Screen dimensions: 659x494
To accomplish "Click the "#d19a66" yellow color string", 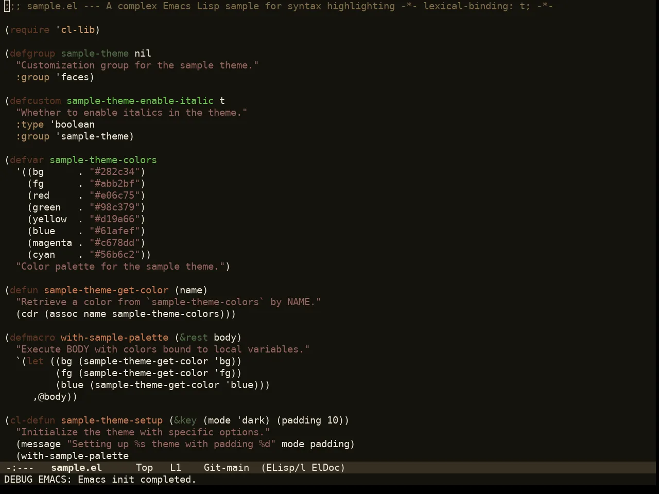I will pyautogui.click(x=115, y=219).
